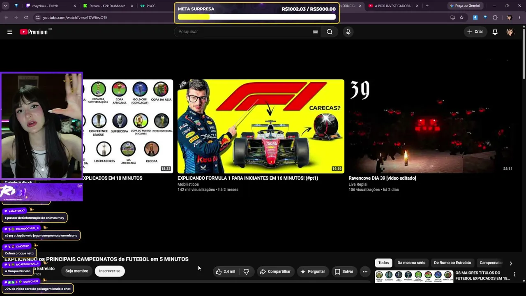Click Peça ao Gemini button
Image resolution: width=526 pixels, height=296 pixels.
(465, 6)
